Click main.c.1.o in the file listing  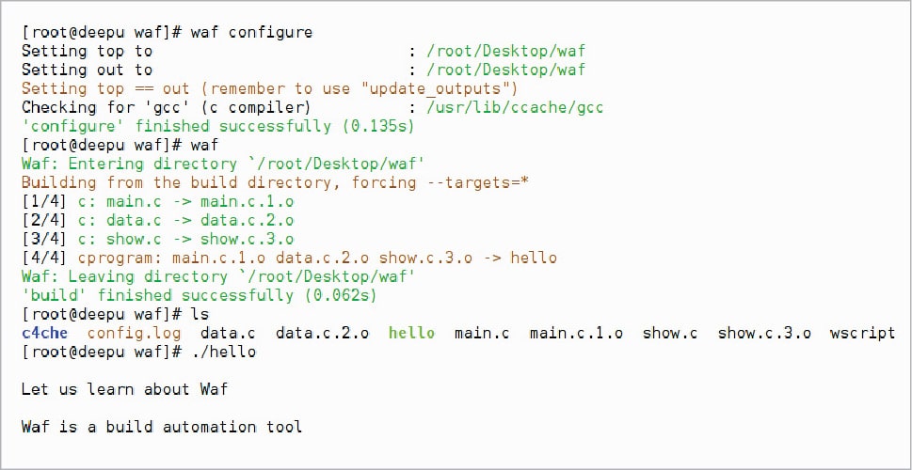click(576, 333)
